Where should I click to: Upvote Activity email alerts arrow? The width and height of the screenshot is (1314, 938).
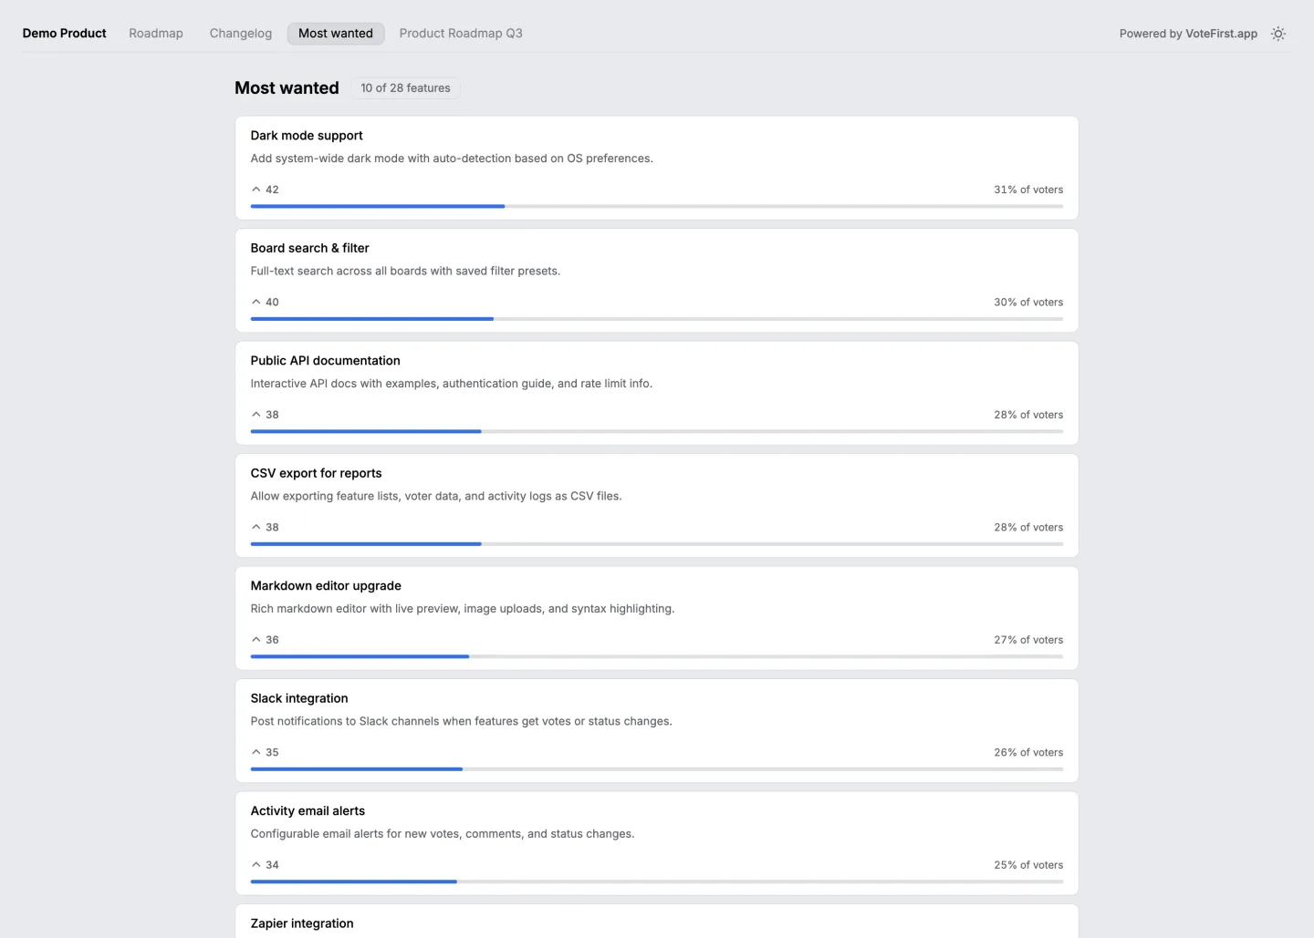pyautogui.click(x=256, y=865)
